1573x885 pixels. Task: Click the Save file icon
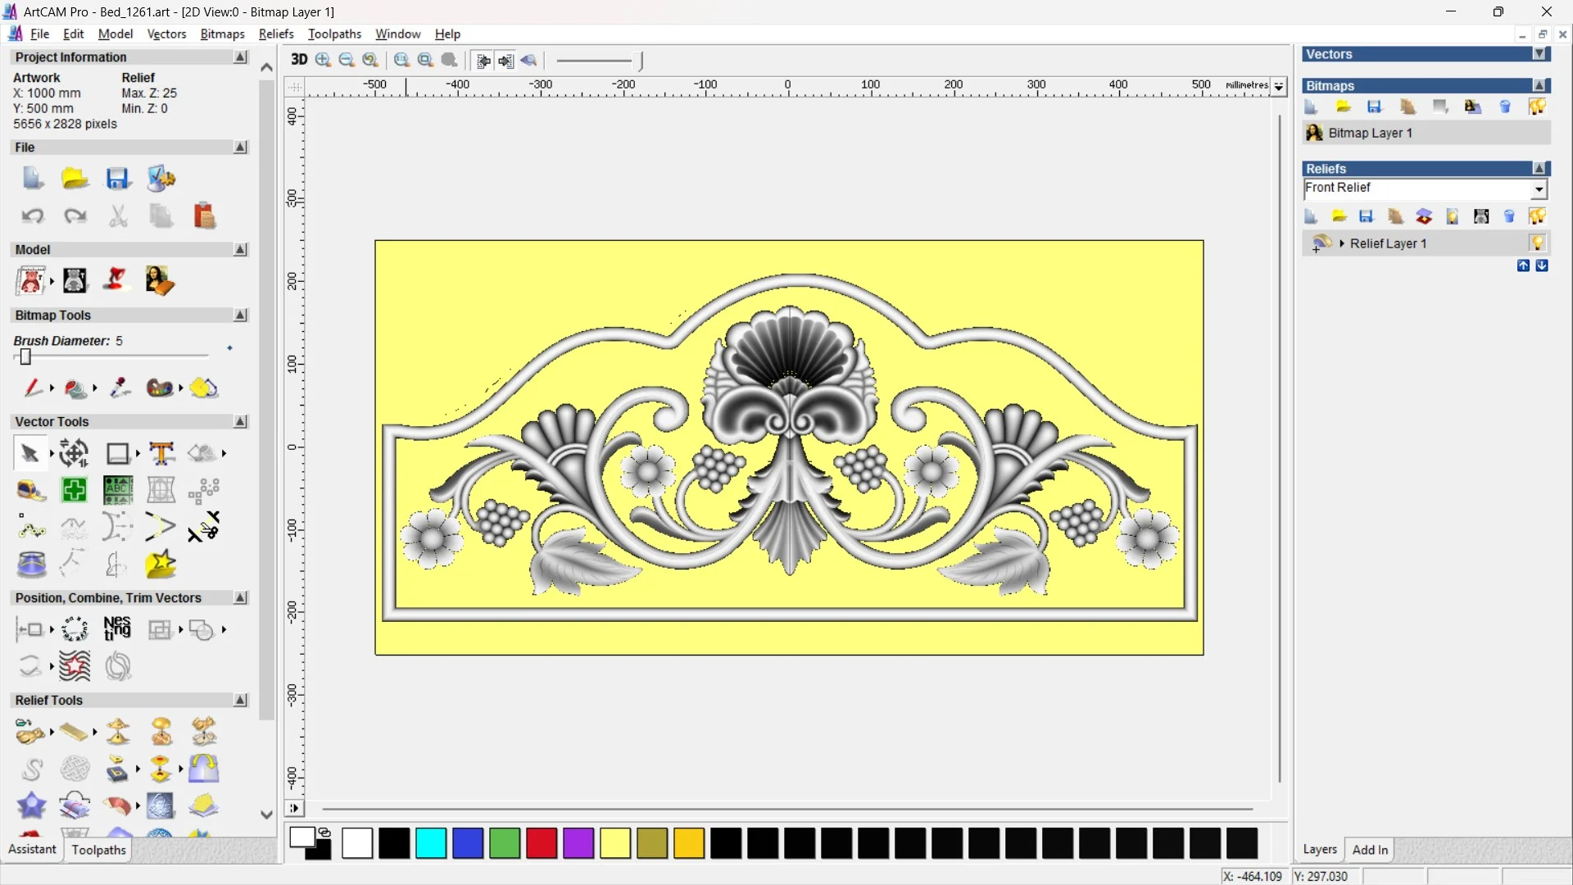pyautogui.click(x=118, y=179)
